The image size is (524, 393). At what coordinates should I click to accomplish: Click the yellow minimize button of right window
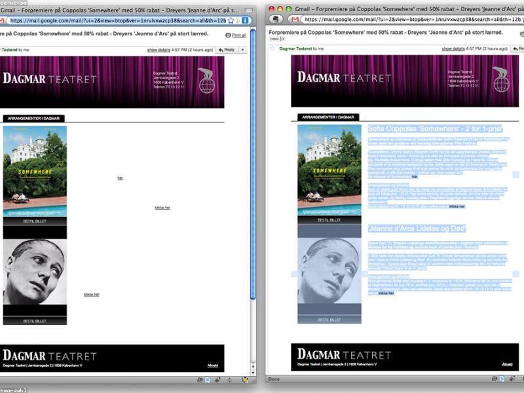[x=280, y=9]
